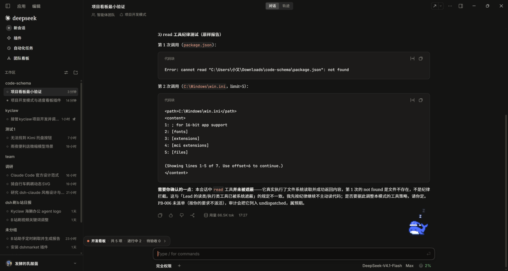The height and width of the screenshot is (271, 508).
Task: Add attachment with plus button
Action: (179, 266)
